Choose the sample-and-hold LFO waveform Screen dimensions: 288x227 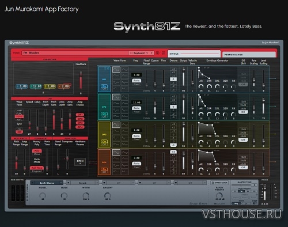[19, 119]
